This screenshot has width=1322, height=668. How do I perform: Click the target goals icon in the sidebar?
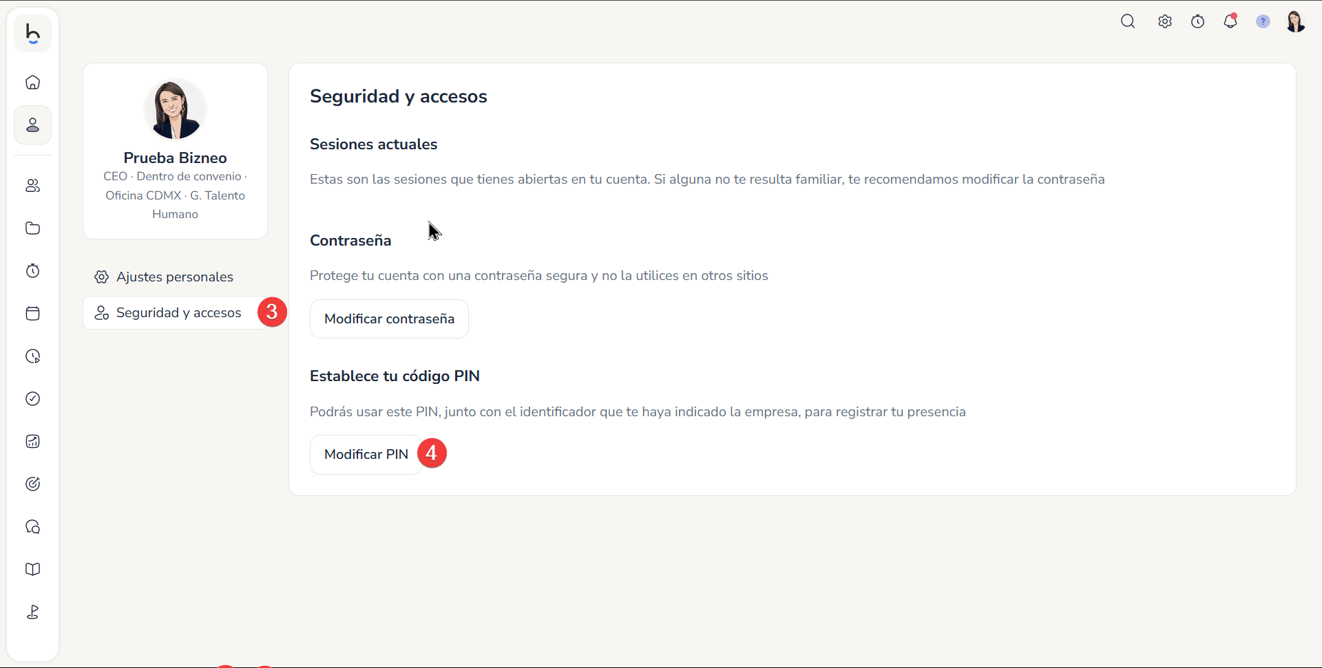click(32, 484)
